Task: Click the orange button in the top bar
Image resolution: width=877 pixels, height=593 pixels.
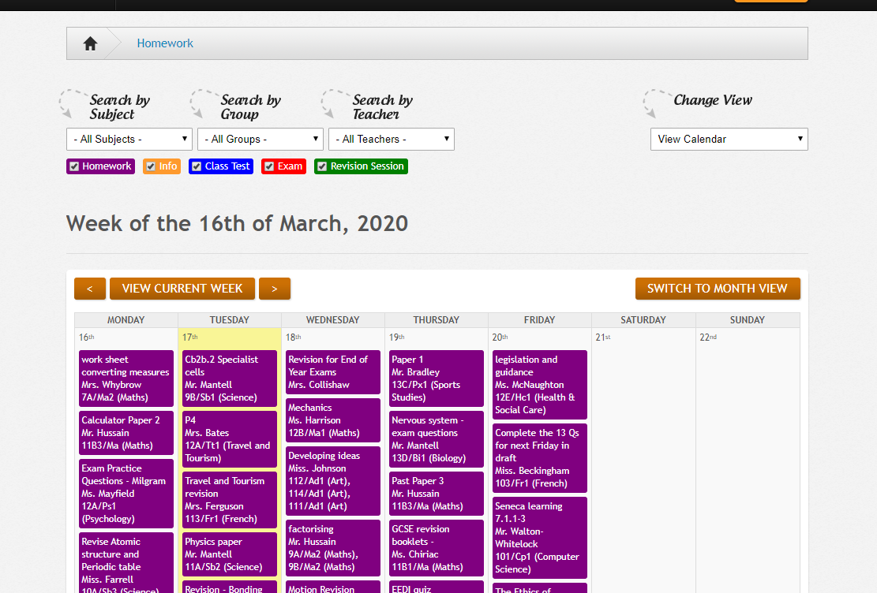Action: click(x=770, y=2)
